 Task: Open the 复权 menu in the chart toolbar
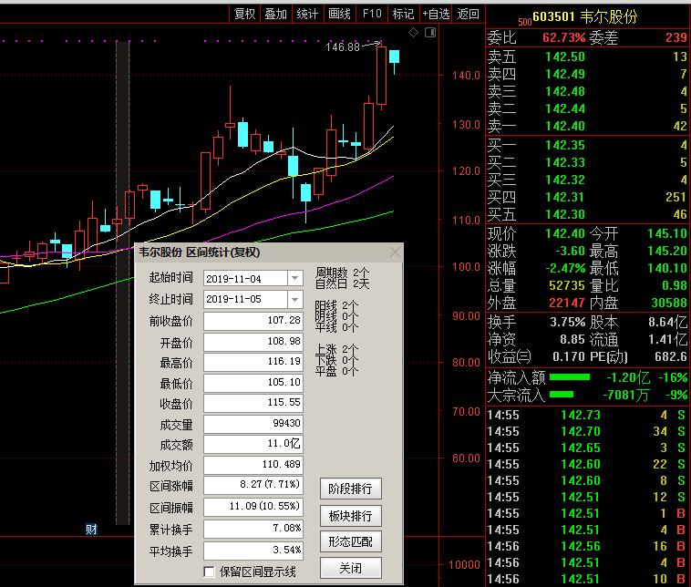(244, 14)
